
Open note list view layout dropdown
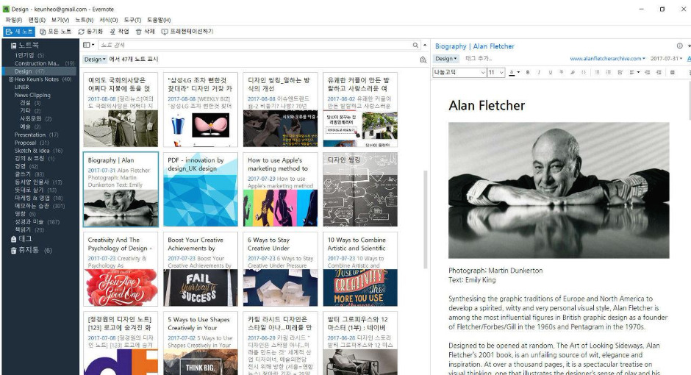coord(88,45)
